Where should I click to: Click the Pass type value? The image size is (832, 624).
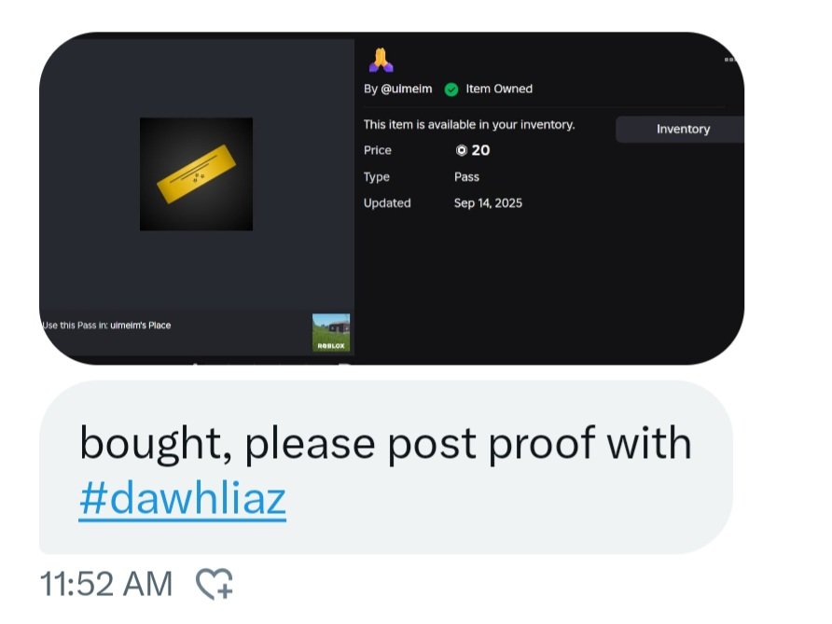click(x=466, y=176)
